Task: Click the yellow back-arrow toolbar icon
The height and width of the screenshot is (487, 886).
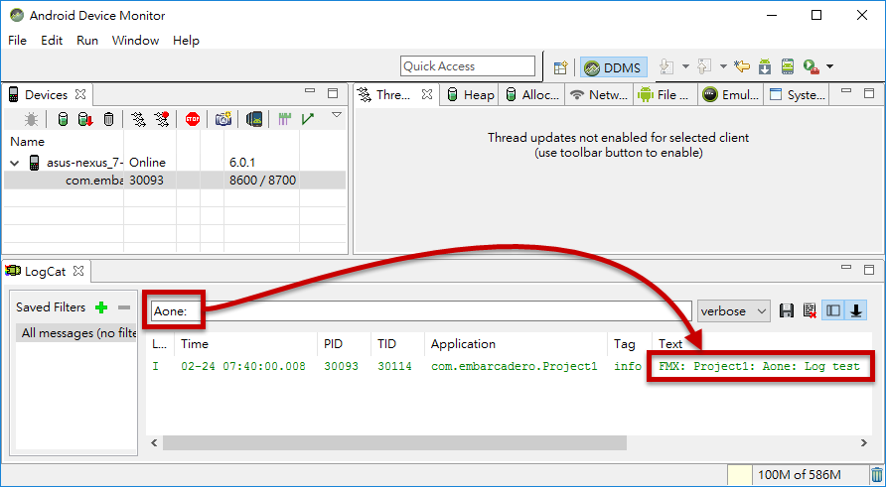Action: (x=742, y=66)
